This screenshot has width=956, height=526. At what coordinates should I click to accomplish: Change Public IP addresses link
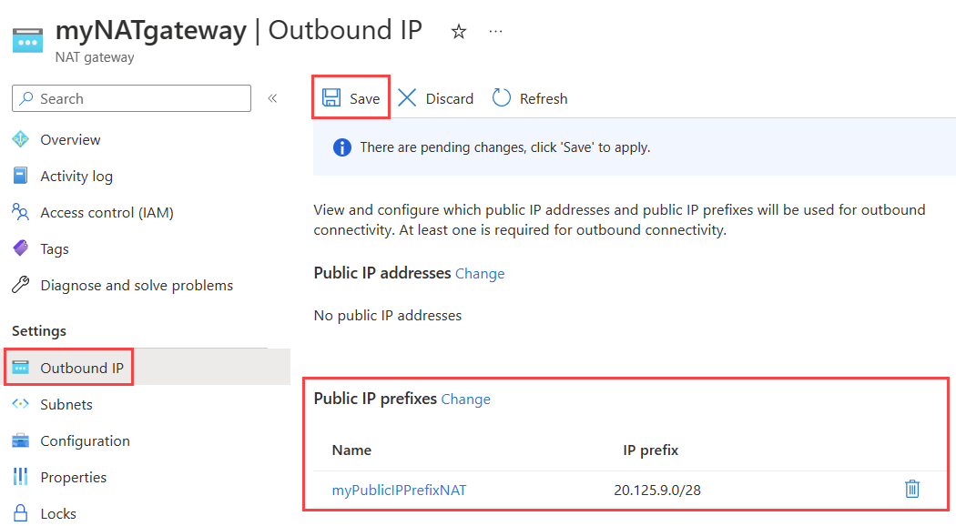(x=480, y=273)
